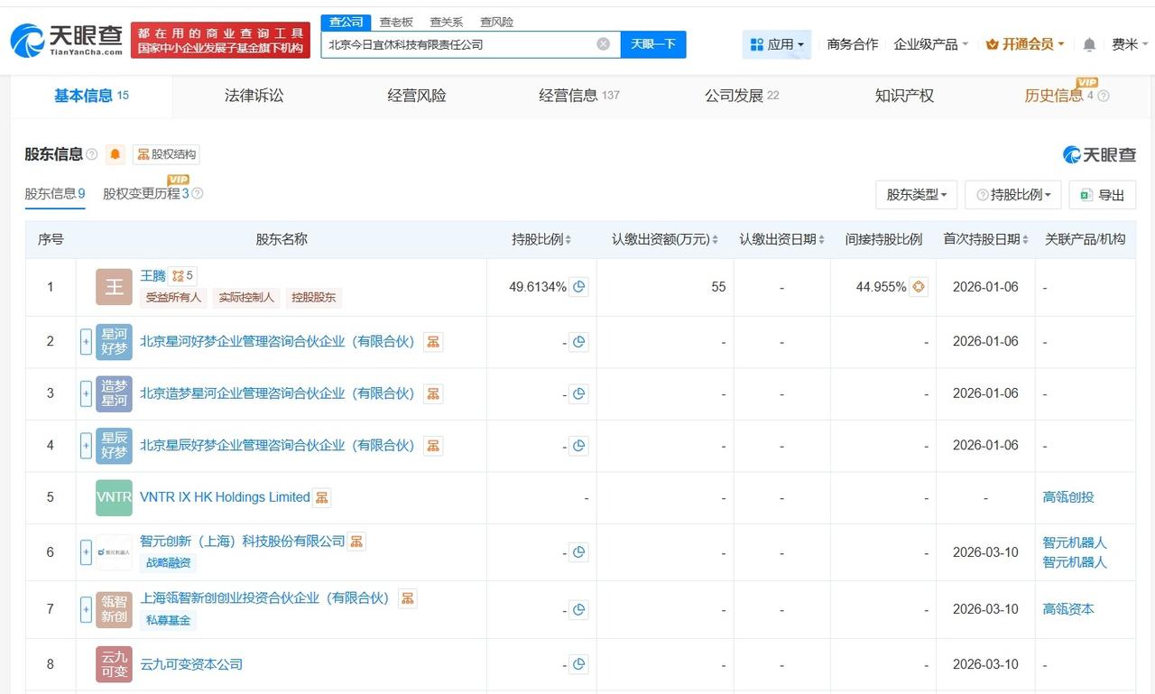The width and height of the screenshot is (1155, 694).
Task: Expand the 北京造梦星河 shareholder row
Action: point(87,393)
